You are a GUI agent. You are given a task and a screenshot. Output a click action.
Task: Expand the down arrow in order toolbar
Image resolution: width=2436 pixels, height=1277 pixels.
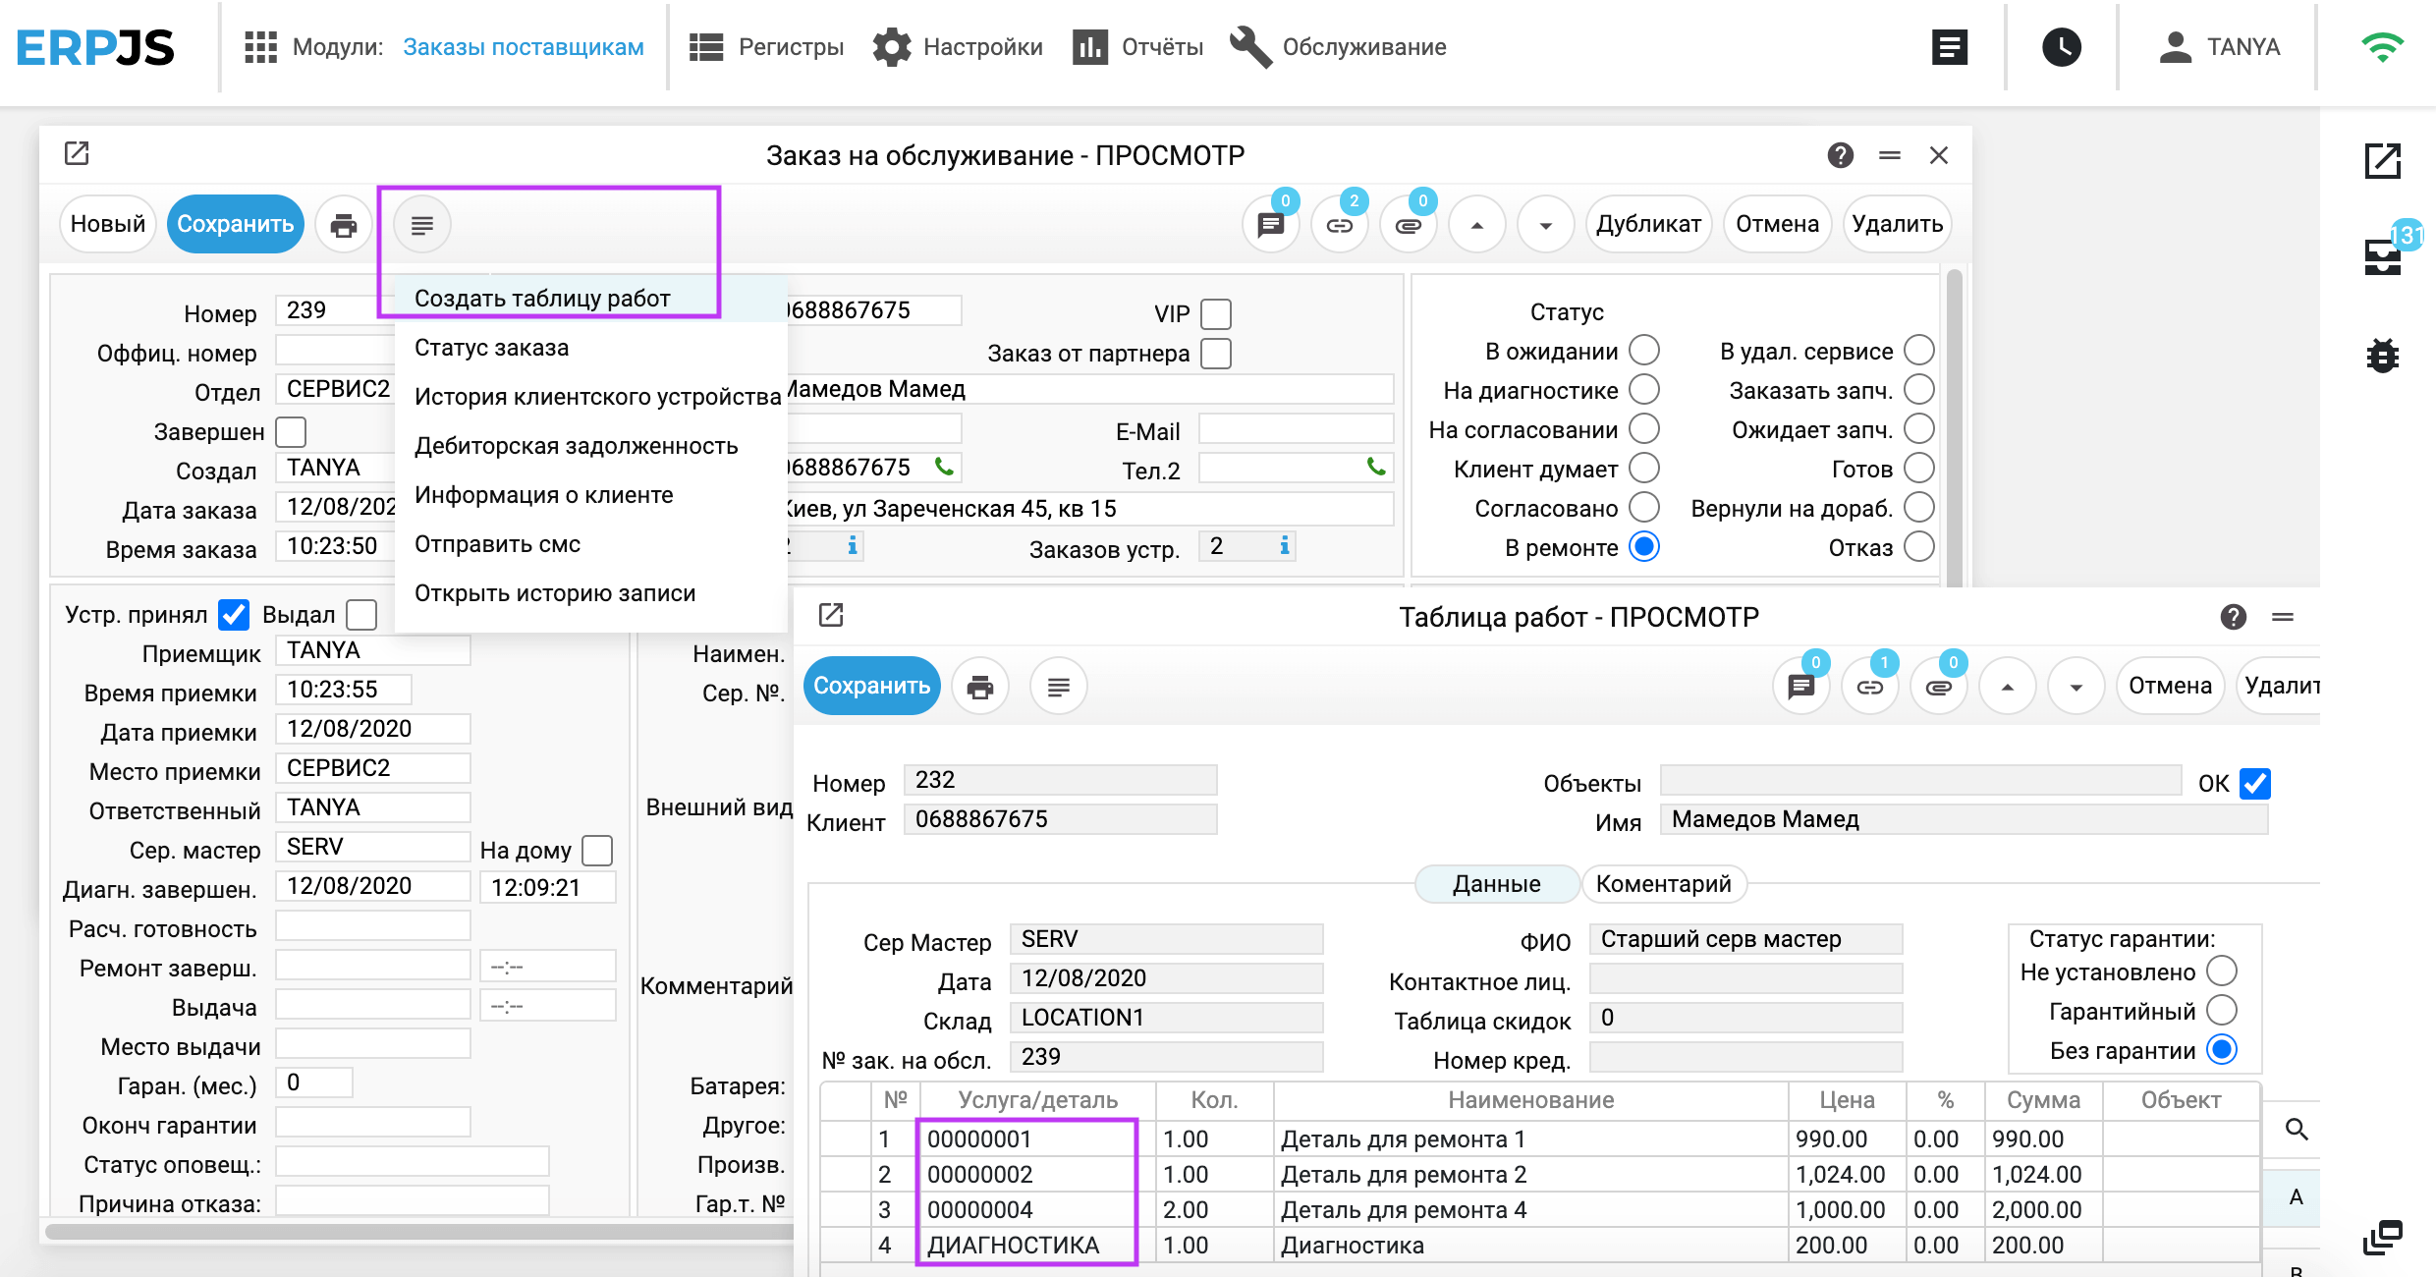pos(1545,225)
